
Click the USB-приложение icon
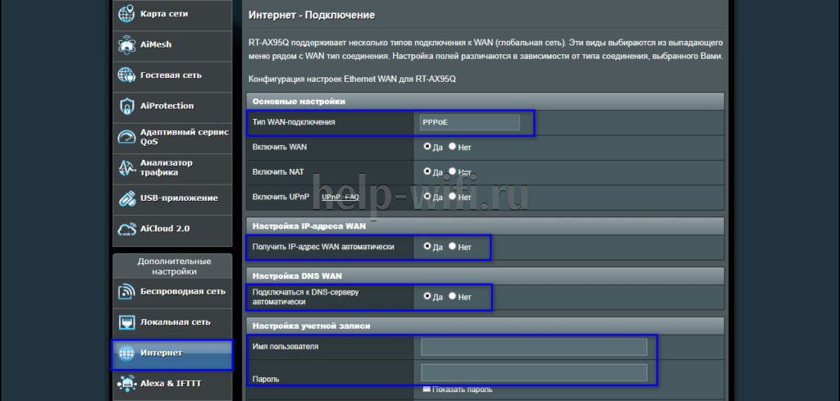point(126,198)
